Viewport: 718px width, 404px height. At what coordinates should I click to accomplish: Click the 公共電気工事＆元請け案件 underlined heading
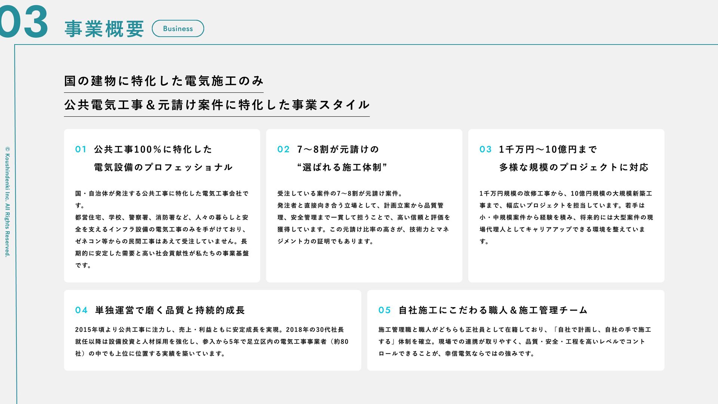pyautogui.click(x=217, y=105)
